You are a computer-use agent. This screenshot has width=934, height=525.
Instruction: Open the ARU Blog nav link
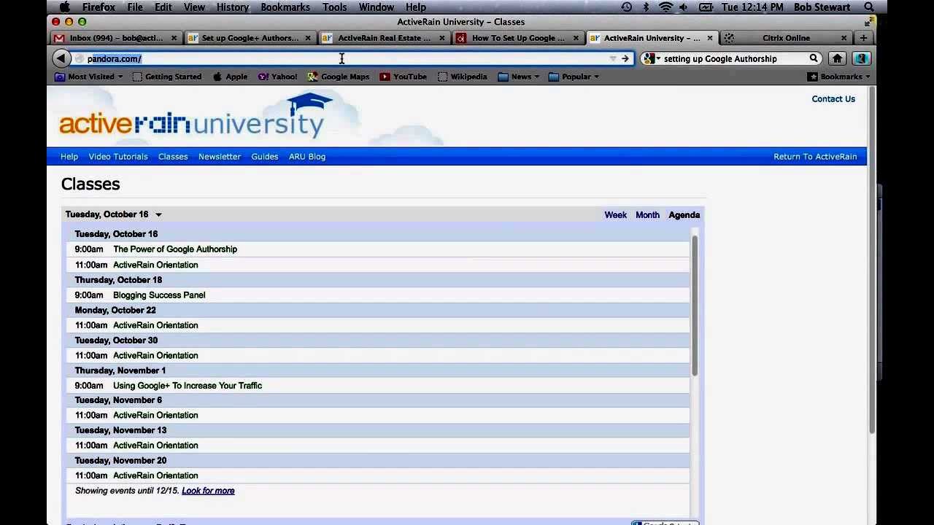click(x=307, y=157)
